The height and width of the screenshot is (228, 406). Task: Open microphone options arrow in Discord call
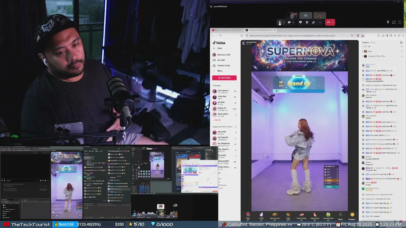click(284, 22)
